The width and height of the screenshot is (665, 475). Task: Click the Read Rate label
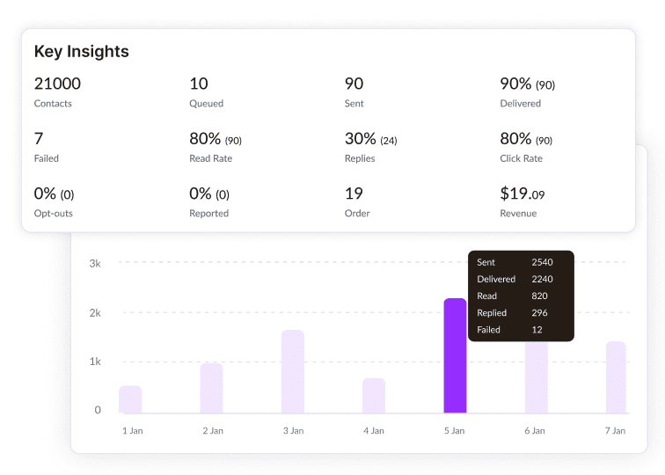coord(211,158)
